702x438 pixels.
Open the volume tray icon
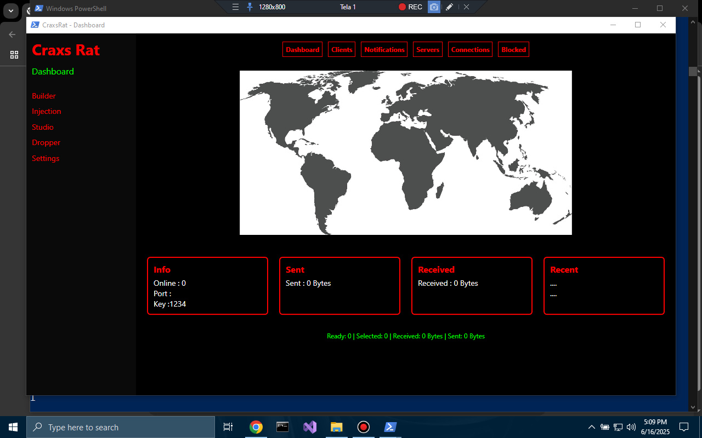click(x=631, y=427)
